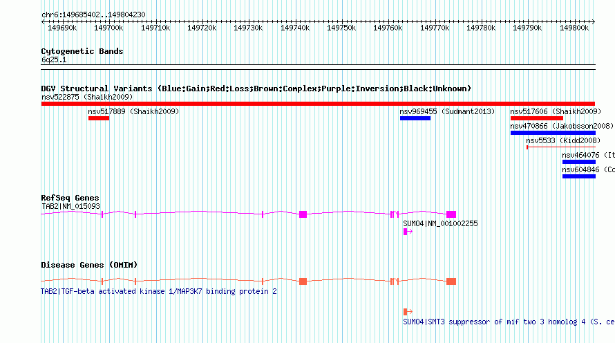
Task: Click the nsv5533 (Kidd2008) label
Action: click(x=563, y=140)
